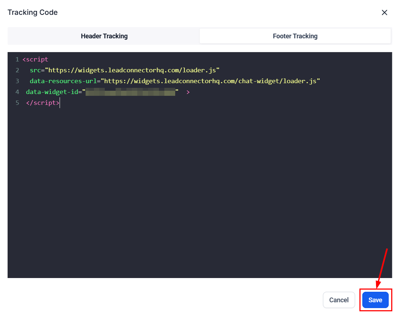Click the data-resources-url attribute on line 3
This screenshot has height=316, width=397.
pyautogui.click(x=63, y=81)
